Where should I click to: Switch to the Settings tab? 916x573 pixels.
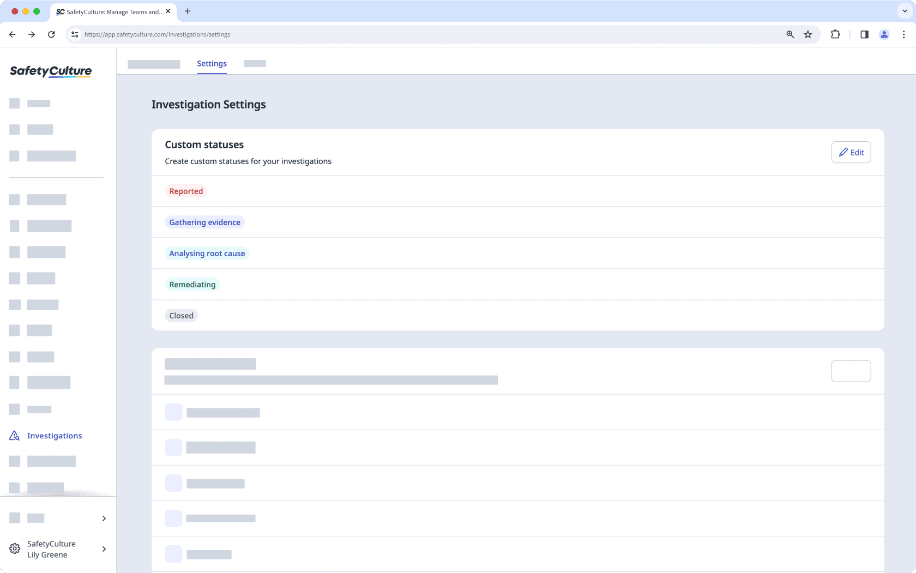tap(212, 63)
